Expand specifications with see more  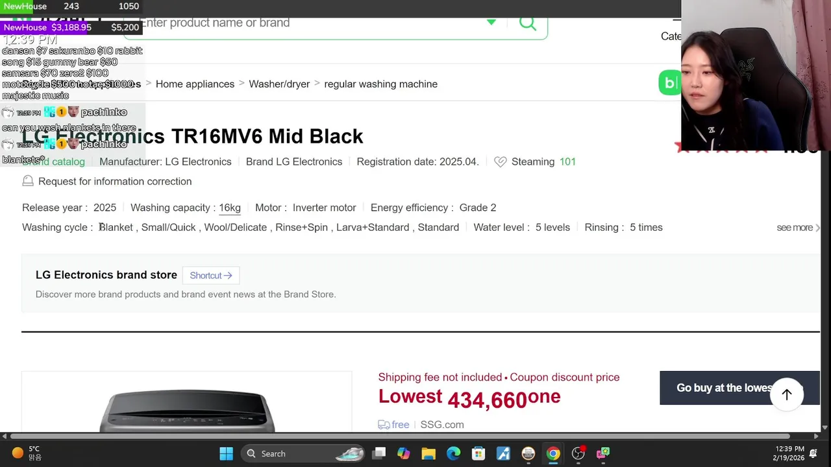[798, 228]
